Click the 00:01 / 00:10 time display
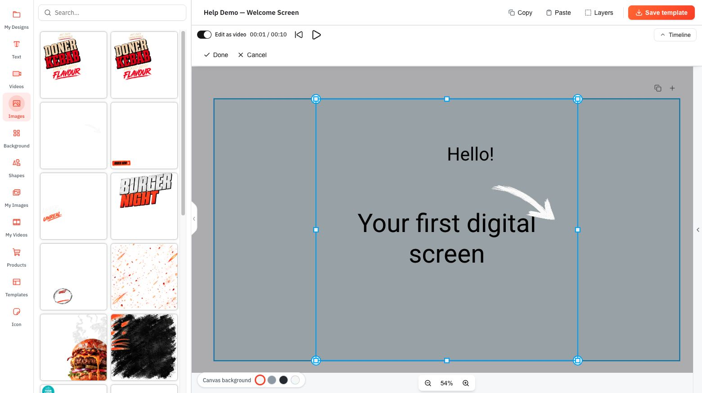This screenshot has height=393, width=702. (268, 35)
